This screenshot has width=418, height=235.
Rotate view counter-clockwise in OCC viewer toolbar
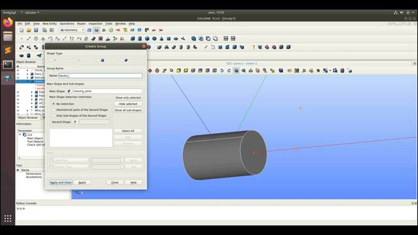222,70
